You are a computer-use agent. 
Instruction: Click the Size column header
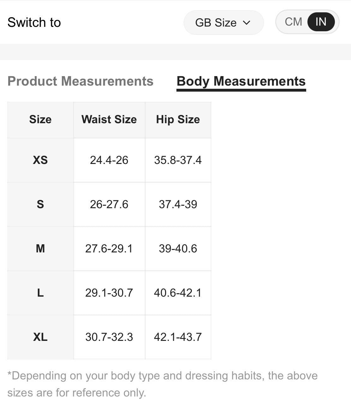(40, 119)
